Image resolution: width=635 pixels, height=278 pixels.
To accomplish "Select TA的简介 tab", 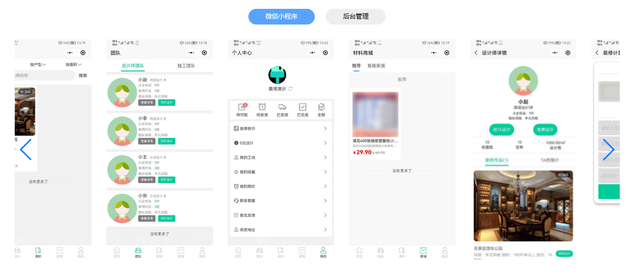I will (549, 160).
